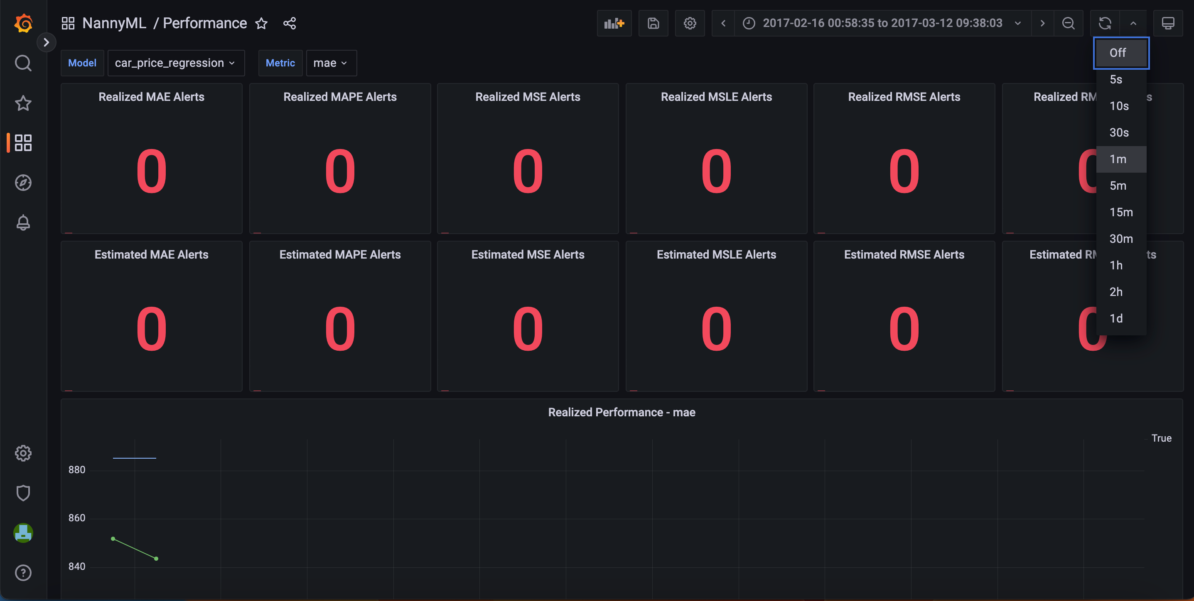The image size is (1194, 601).
Task: Open the Estimated MSLE Alerts panel title
Action: (716, 255)
